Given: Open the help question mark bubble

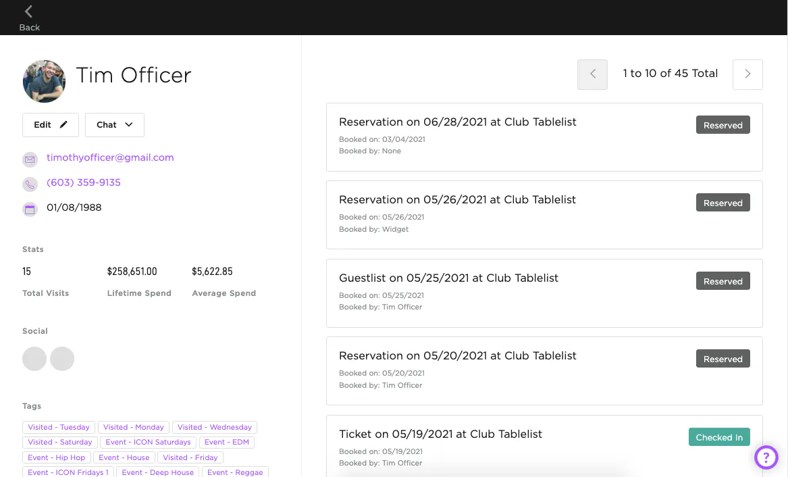Looking at the screenshot, I should [x=766, y=457].
